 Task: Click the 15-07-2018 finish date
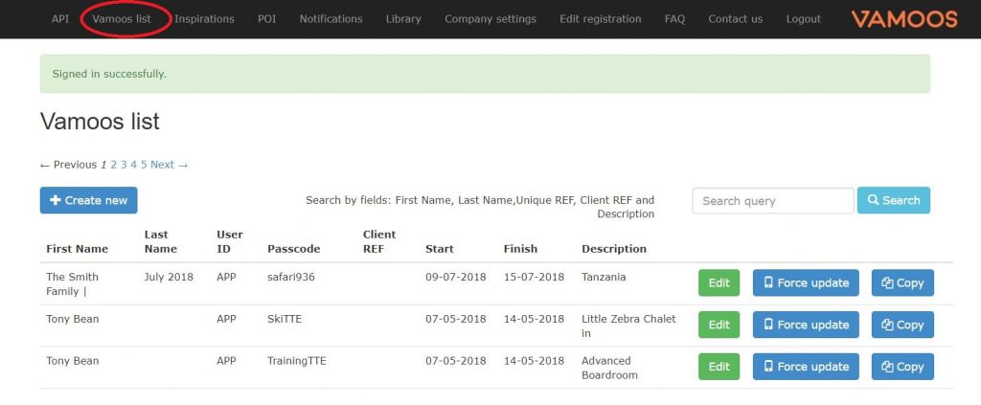[x=534, y=277]
